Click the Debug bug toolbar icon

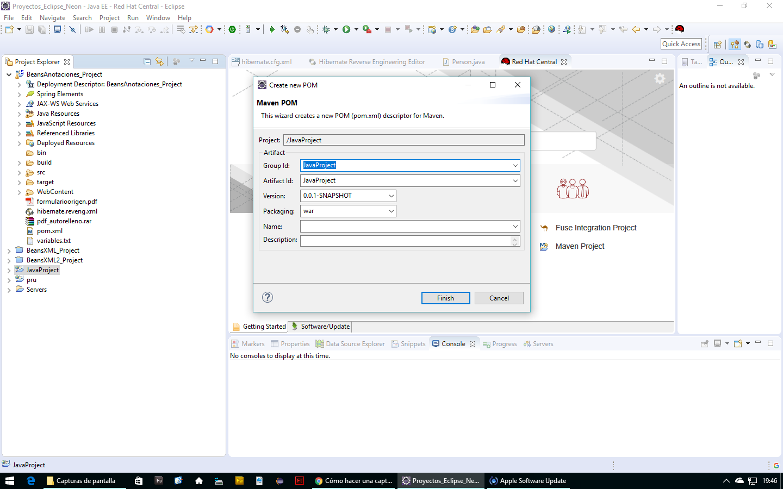point(326,29)
